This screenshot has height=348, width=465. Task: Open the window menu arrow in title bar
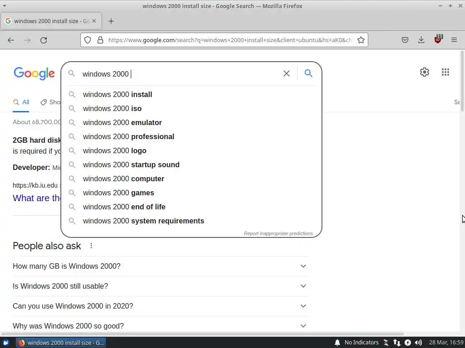(5, 6)
